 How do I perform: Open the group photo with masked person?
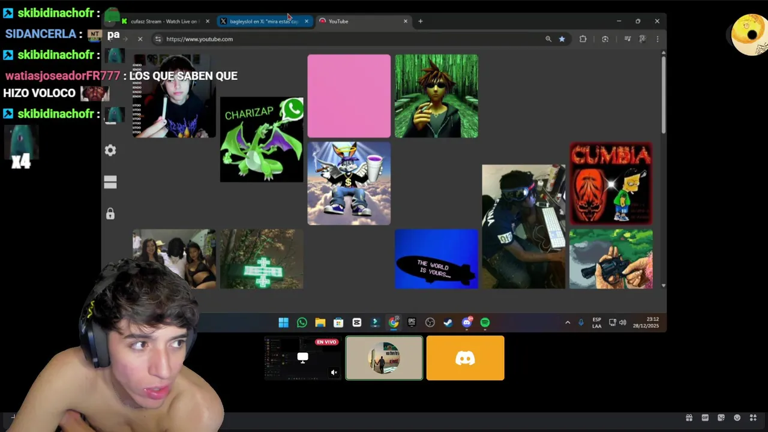[x=174, y=259]
